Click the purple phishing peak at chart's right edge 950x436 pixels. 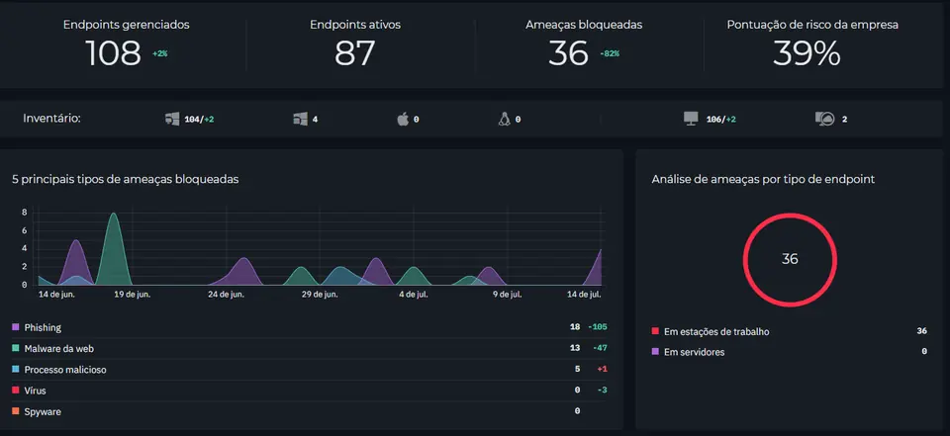(595, 270)
